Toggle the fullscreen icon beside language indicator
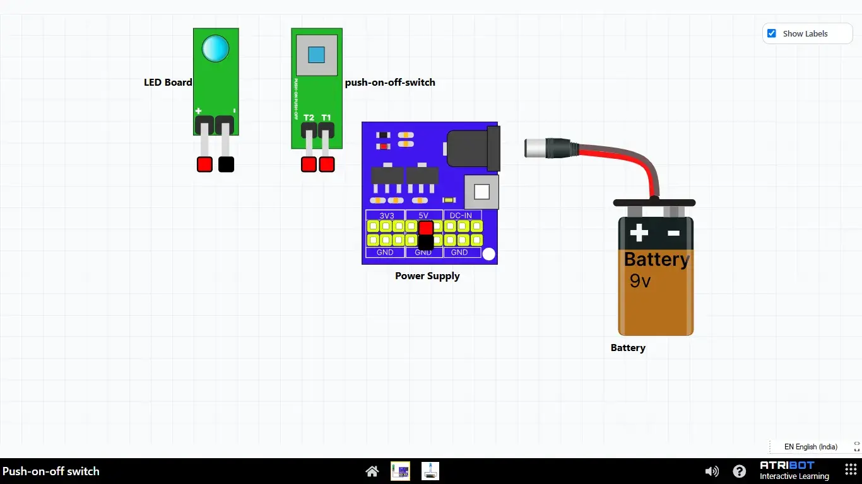The image size is (862, 484). coord(856,447)
